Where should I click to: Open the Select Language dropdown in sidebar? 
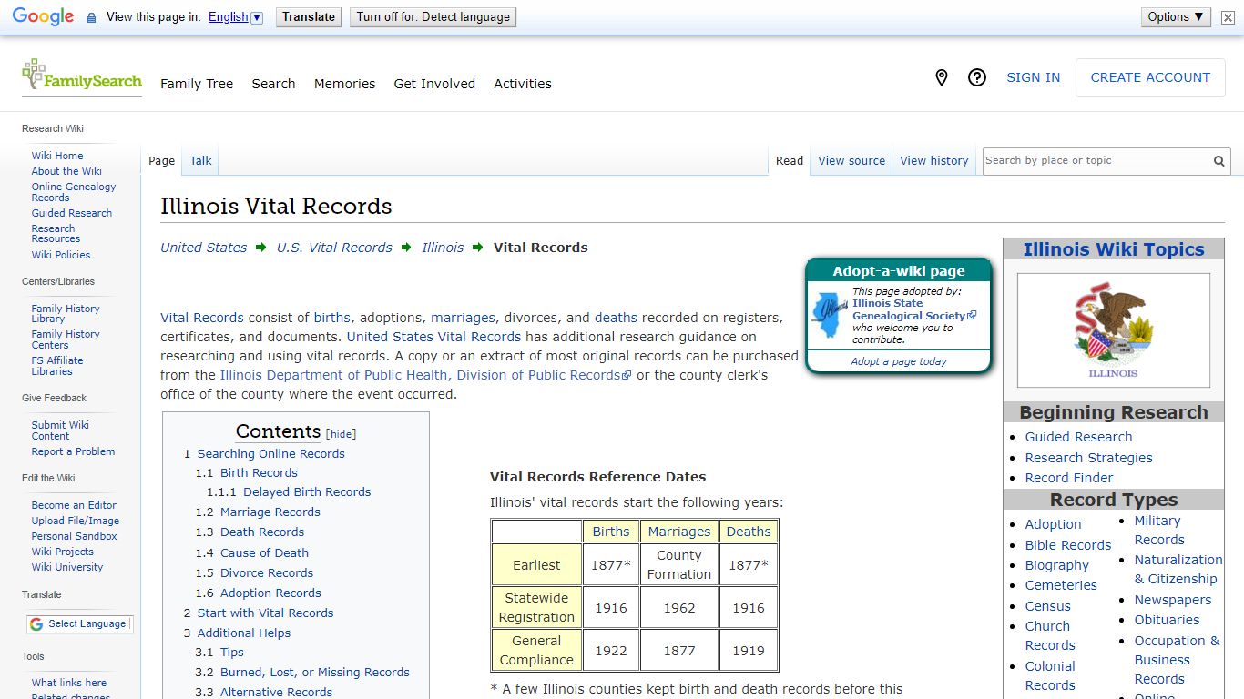click(x=79, y=624)
